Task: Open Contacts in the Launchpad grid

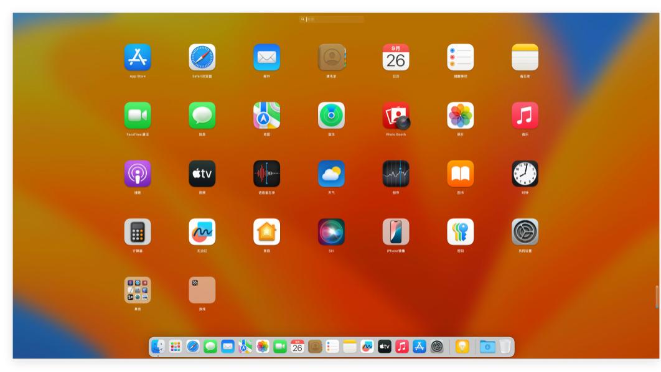Action: pos(331,57)
